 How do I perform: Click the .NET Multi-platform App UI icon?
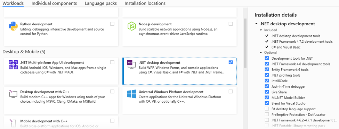[13, 65]
